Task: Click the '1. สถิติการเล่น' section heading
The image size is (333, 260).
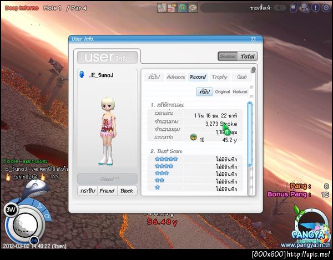Action: [x=167, y=105]
